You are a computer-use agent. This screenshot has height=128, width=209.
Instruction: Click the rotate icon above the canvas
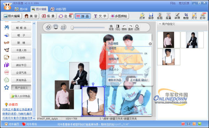(48, 27)
